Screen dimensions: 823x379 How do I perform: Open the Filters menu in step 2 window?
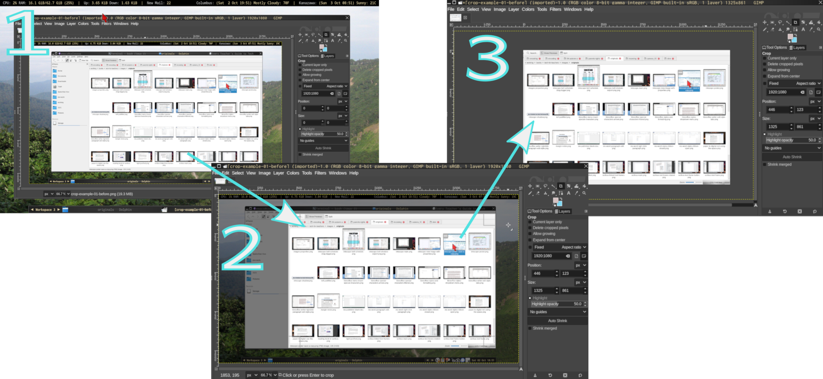320,173
